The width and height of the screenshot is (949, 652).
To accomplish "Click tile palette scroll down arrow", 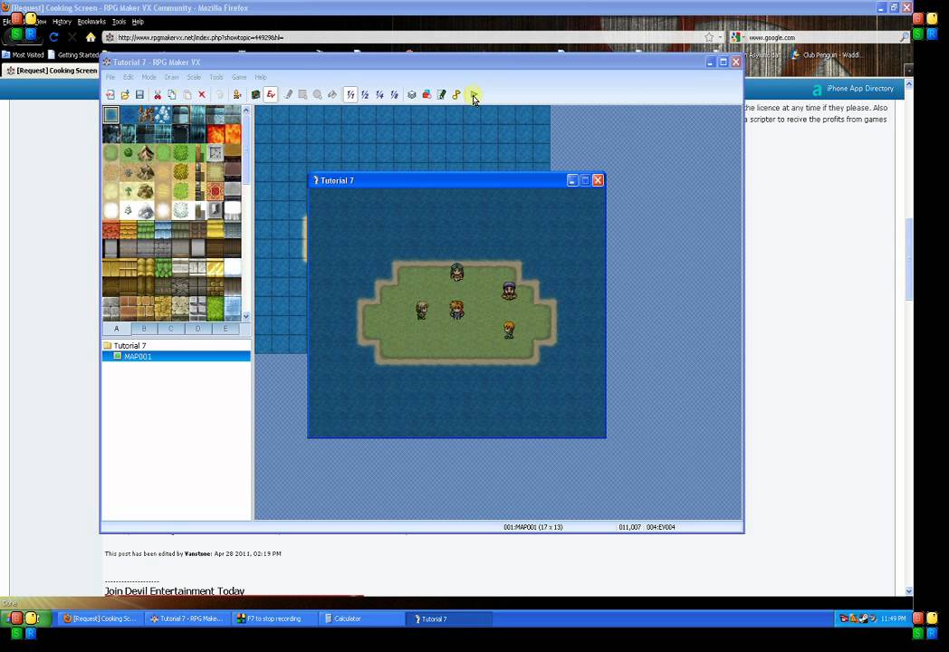I will pos(245,316).
